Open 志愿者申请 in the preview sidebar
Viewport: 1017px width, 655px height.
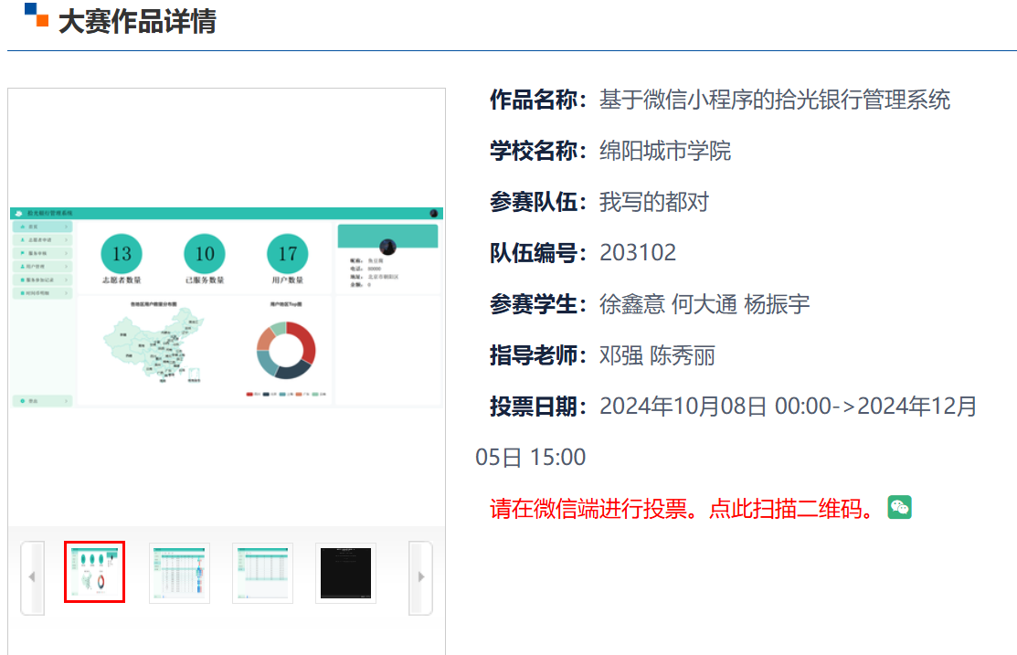pos(42,239)
